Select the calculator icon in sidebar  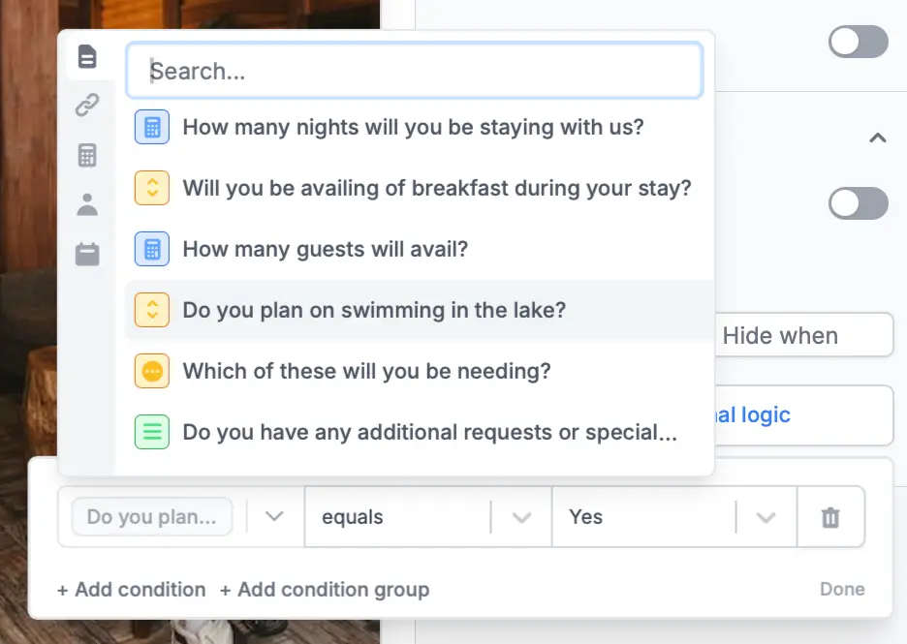[x=87, y=155]
